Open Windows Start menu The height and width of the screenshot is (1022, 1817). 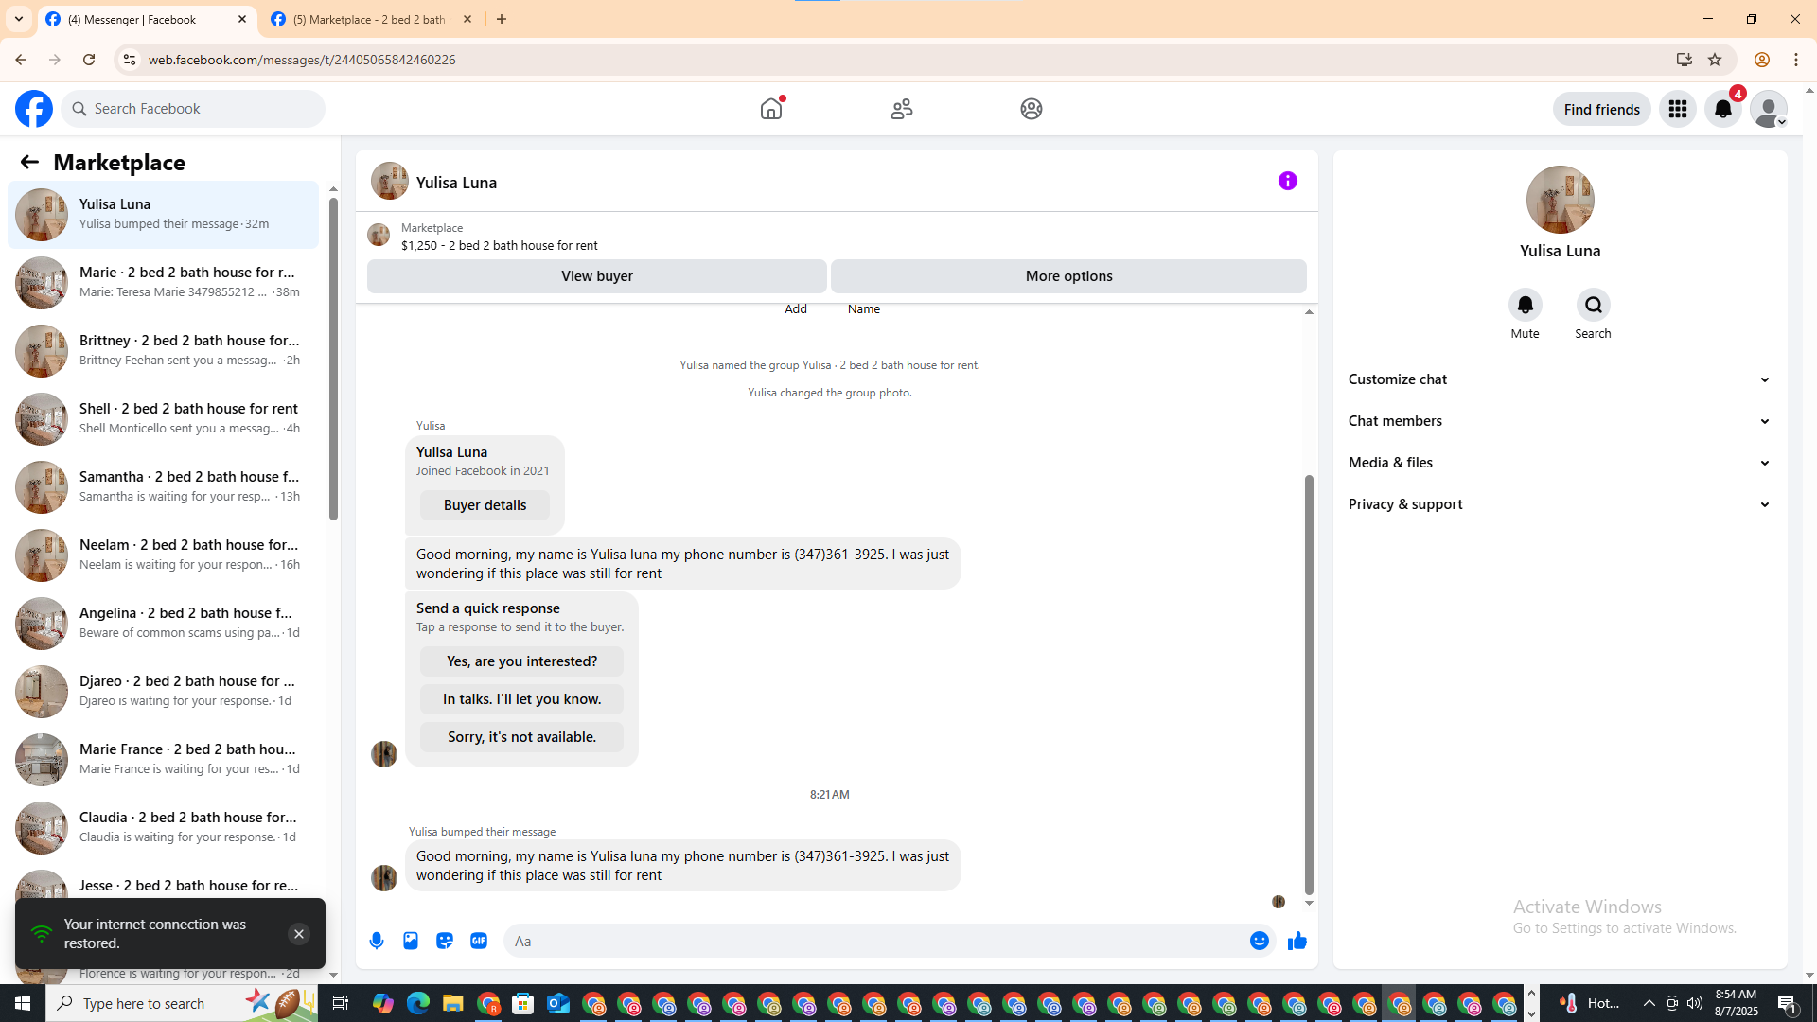pyautogui.click(x=23, y=1003)
